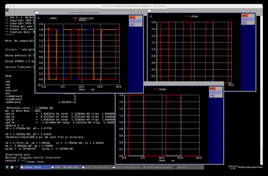This screenshot has height=176, width=268.
Task: Open the terminal launcher icon in the taskbar
Action: 17,167
